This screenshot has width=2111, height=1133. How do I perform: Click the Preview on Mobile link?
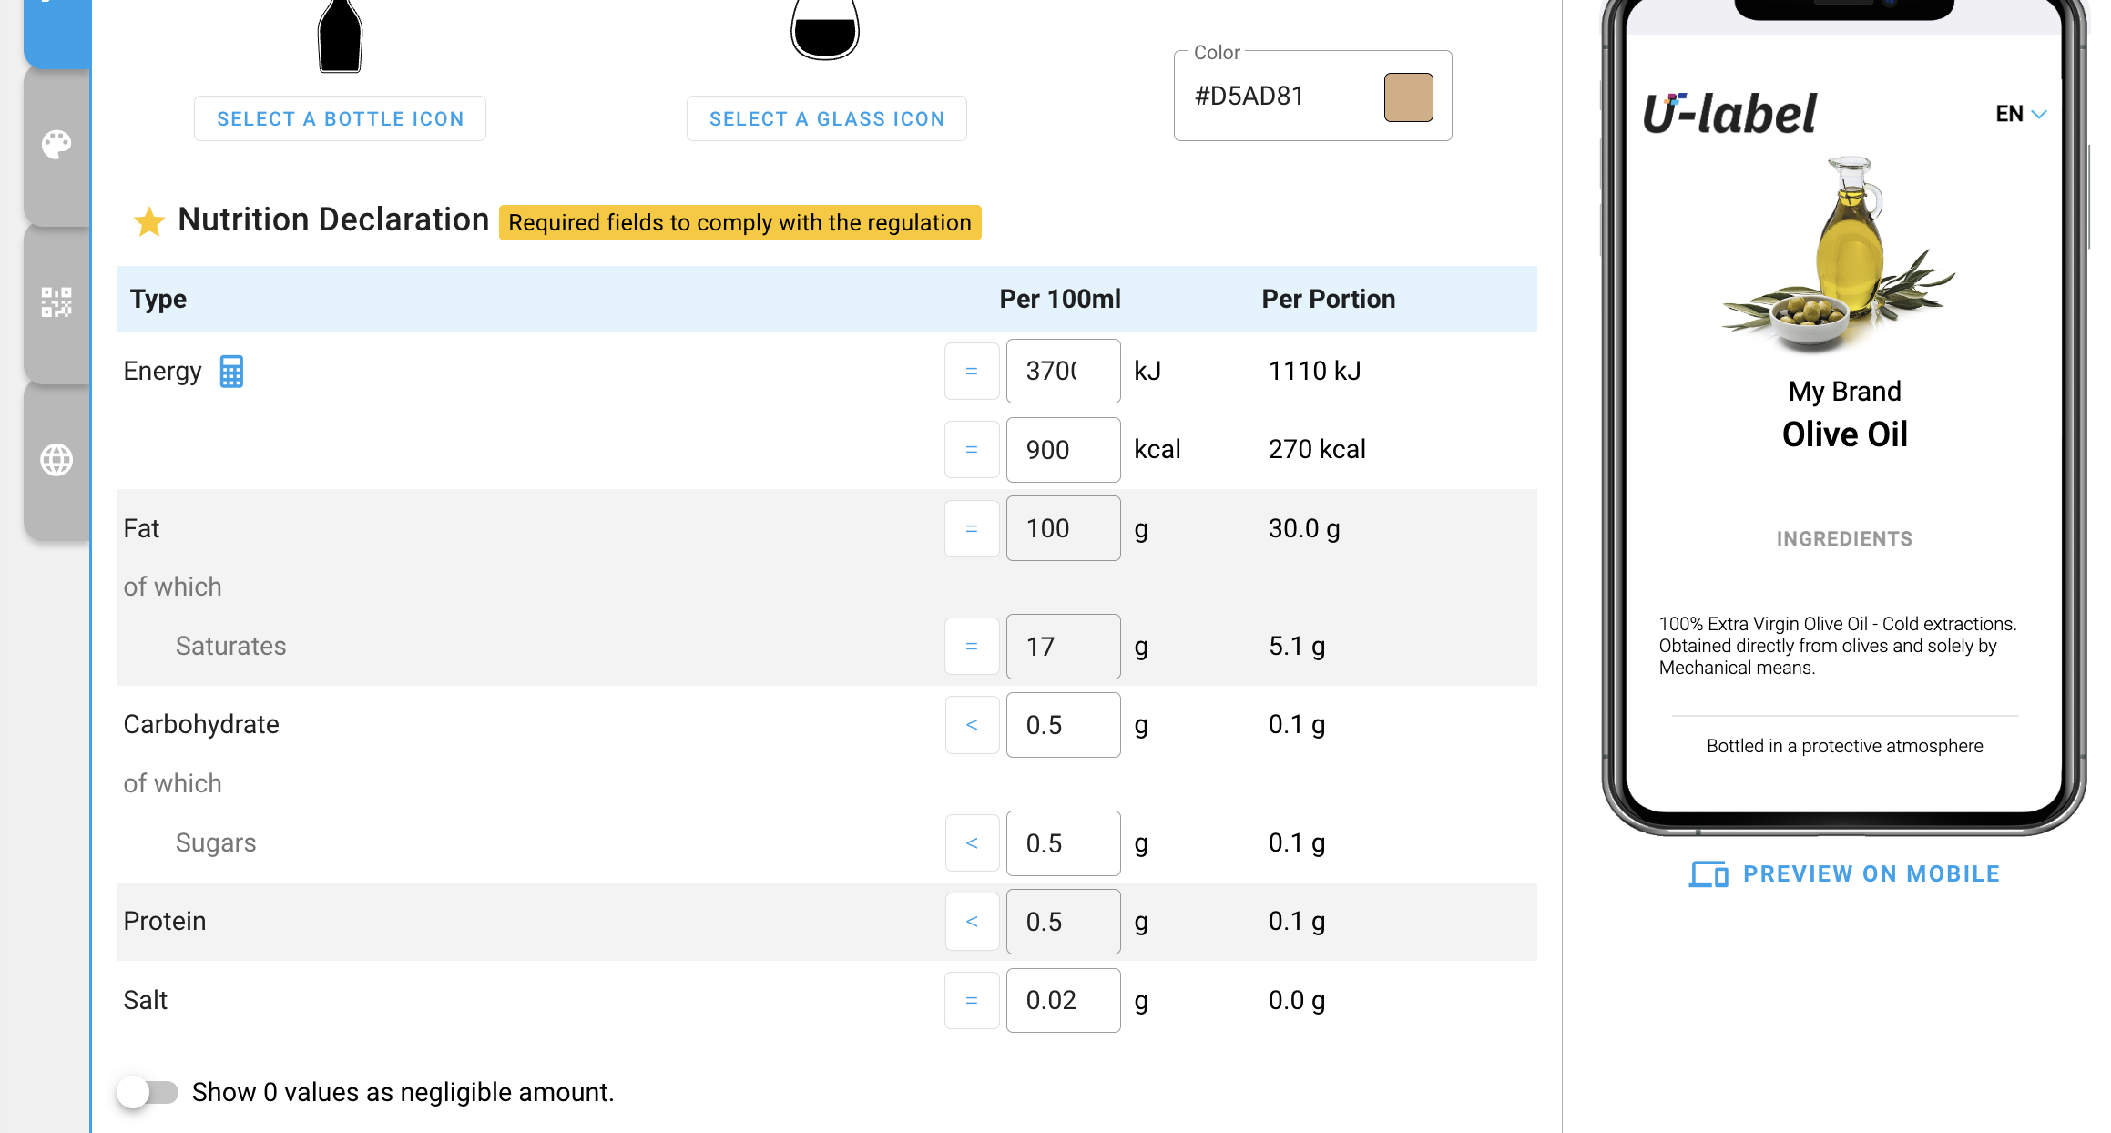click(x=1871, y=874)
